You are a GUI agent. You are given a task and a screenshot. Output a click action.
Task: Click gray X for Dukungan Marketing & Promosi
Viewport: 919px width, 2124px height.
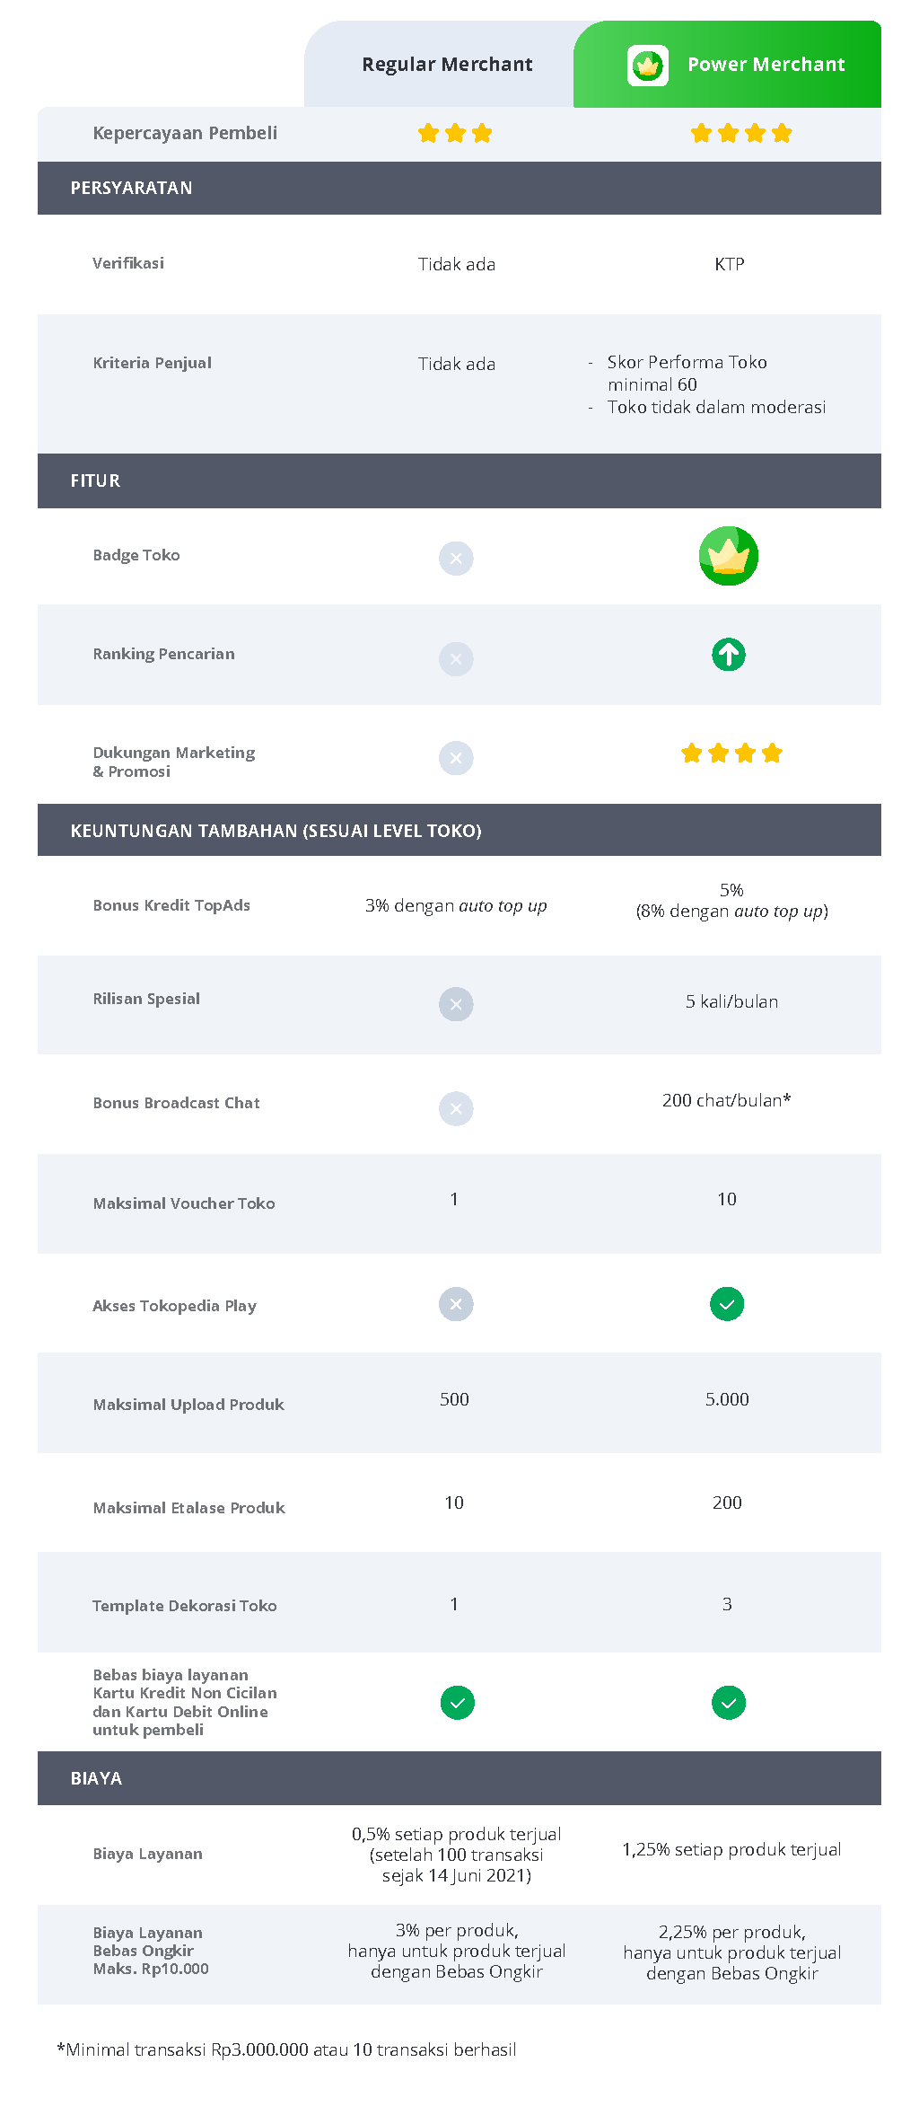[456, 758]
